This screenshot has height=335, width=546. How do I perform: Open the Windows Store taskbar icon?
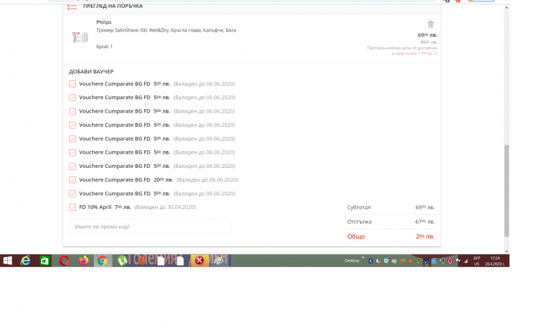tap(44, 260)
